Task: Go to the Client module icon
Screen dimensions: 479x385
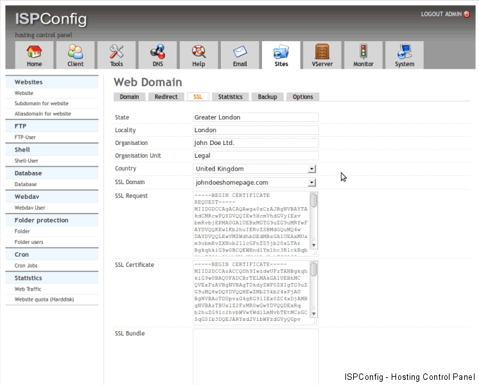Action: tap(75, 52)
